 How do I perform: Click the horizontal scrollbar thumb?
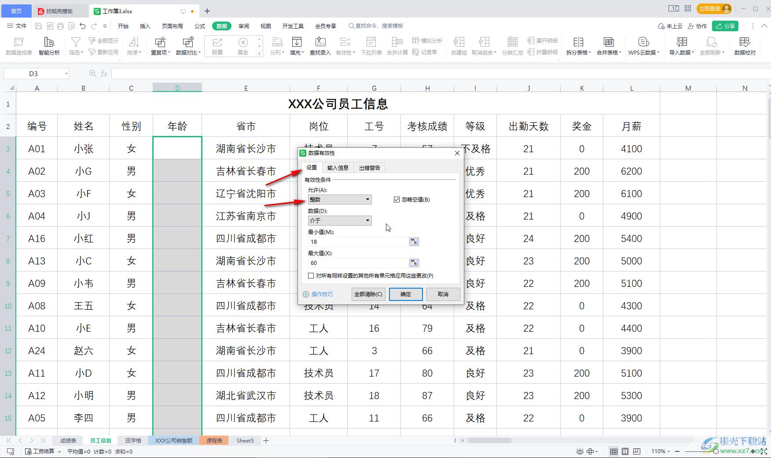(x=489, y=440)
